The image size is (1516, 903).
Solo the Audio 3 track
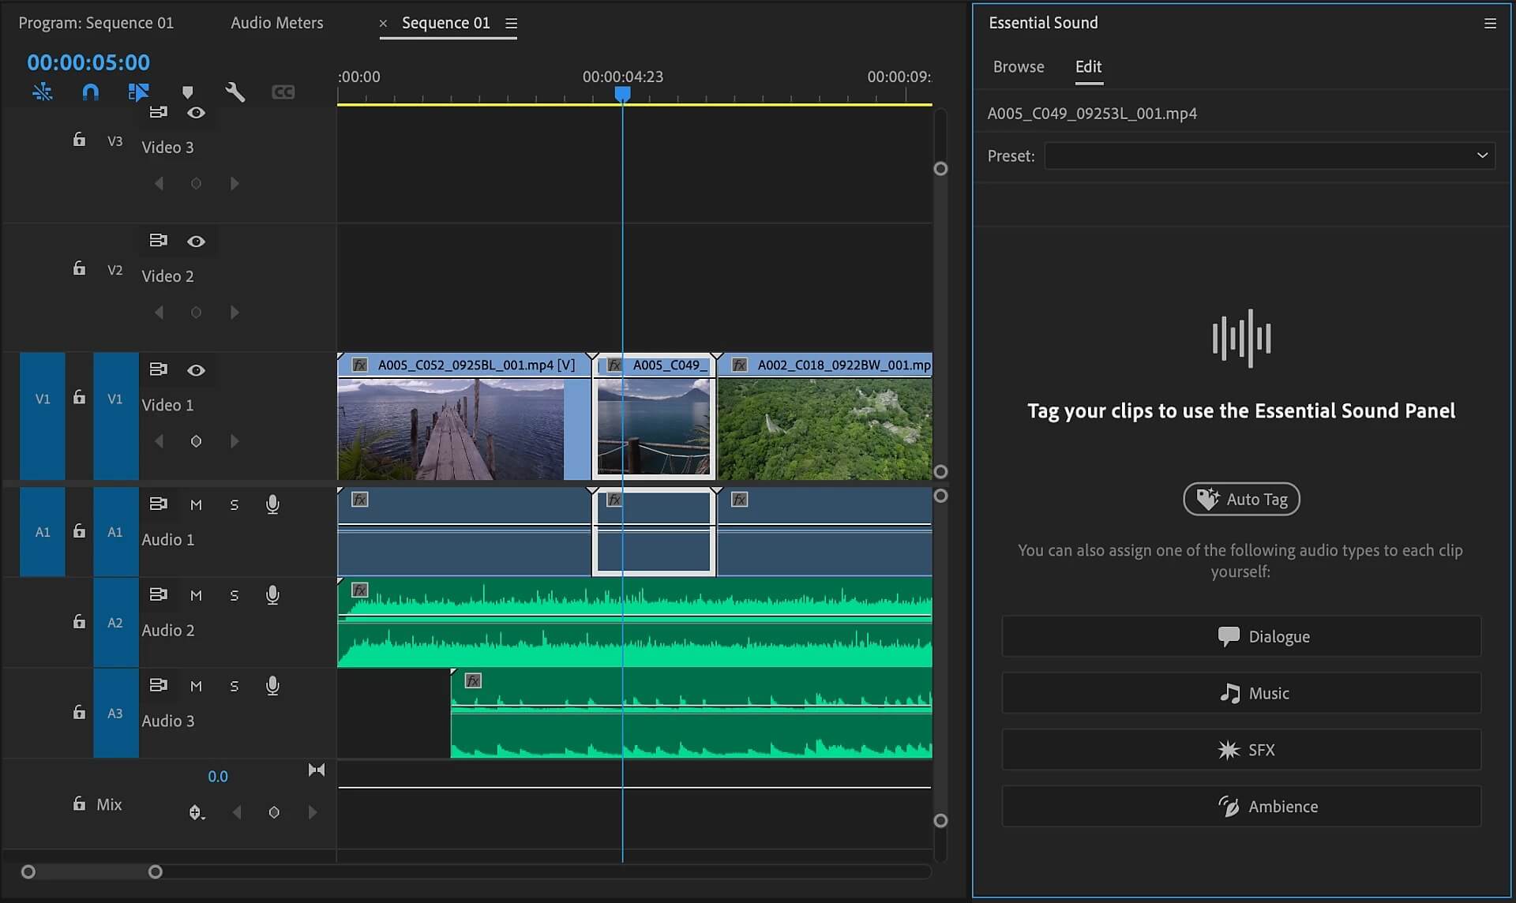tap(234, 685)
